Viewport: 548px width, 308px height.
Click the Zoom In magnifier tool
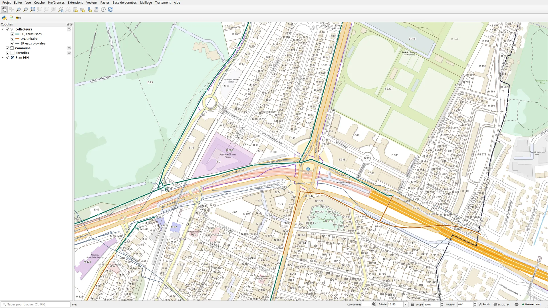[x=19, y=9]
